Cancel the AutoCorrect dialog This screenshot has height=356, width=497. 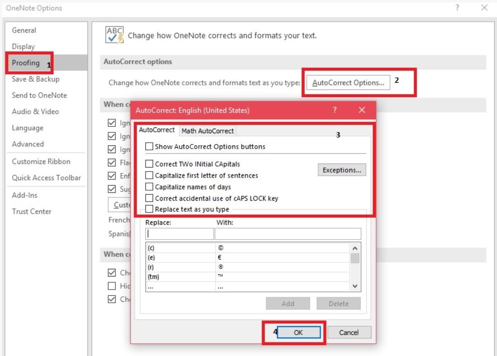pyautogui.click(x=349, y=332)
